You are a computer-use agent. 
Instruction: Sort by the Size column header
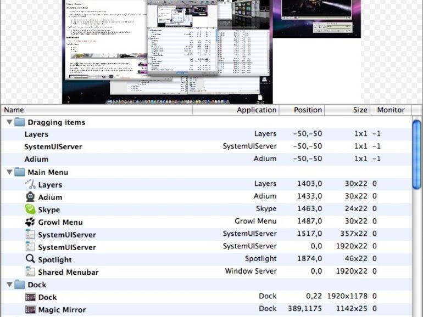pos(347,110)
